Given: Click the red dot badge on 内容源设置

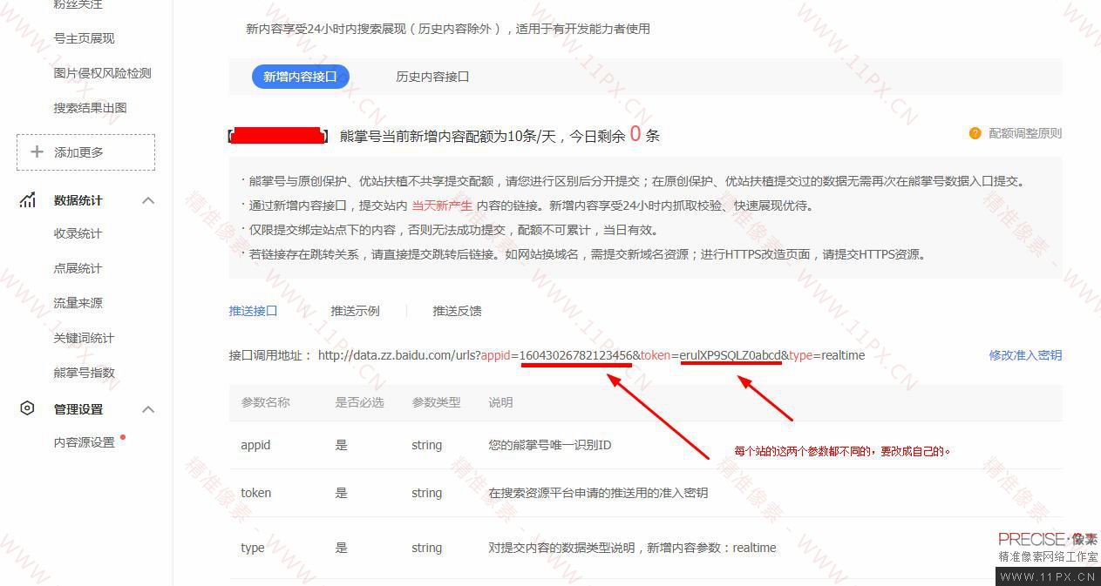Looking at the screenshot, I should pyautogui.click(x=123, y=436).
